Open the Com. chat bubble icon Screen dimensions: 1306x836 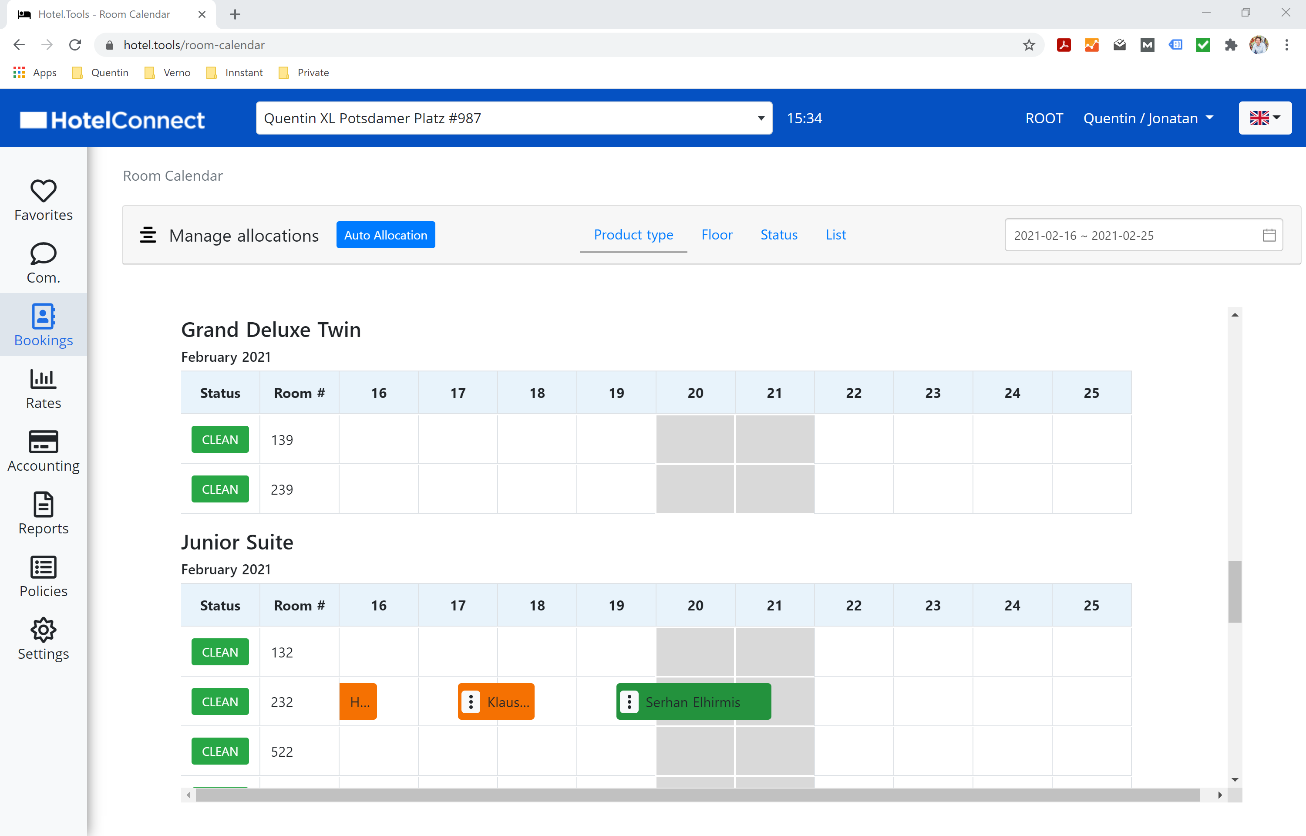click(x=44, y=253)
